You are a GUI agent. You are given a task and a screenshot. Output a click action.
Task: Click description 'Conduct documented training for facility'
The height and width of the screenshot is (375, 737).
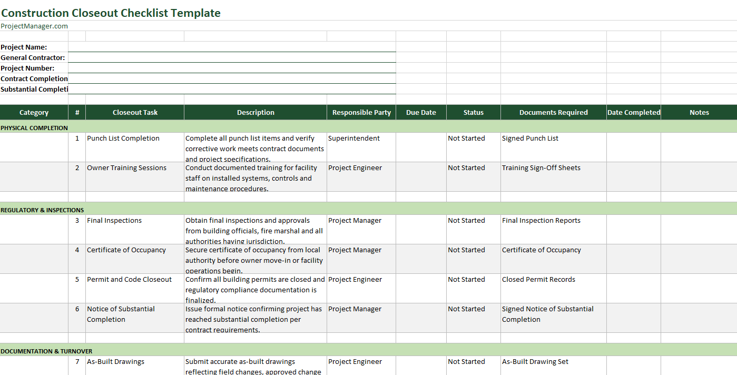pyautogui.click(x=256, y=176)
